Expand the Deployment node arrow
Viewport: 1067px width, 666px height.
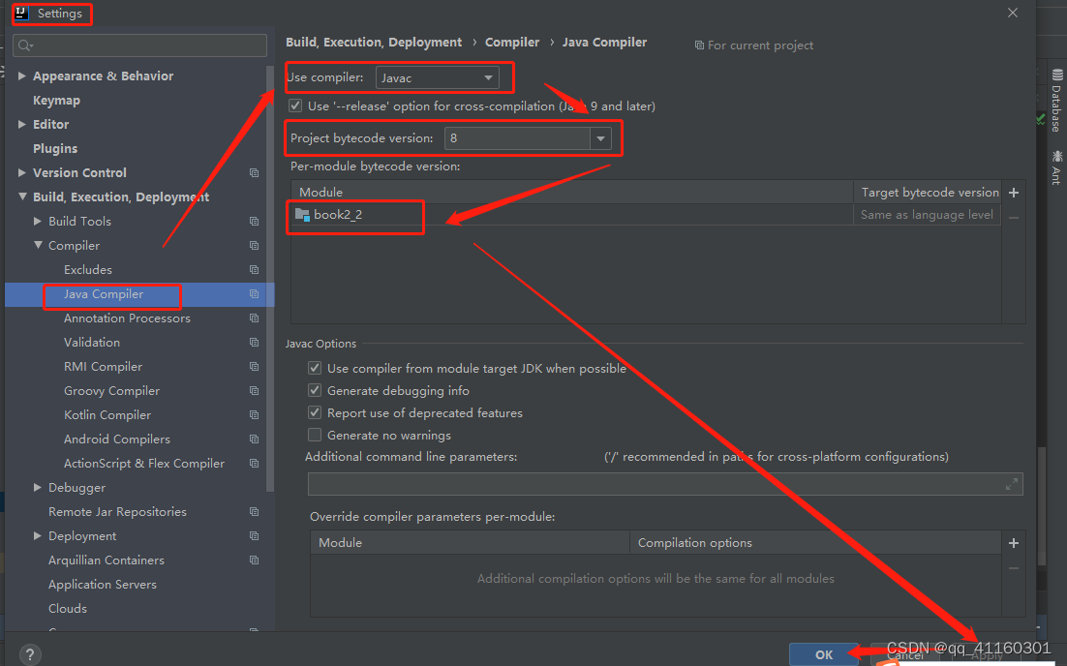click(x=38, y=536)
